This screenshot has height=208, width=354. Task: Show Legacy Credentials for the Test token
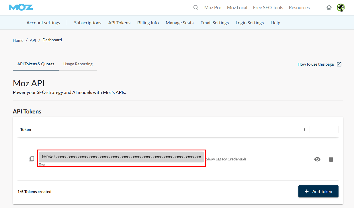click(226, 159)
